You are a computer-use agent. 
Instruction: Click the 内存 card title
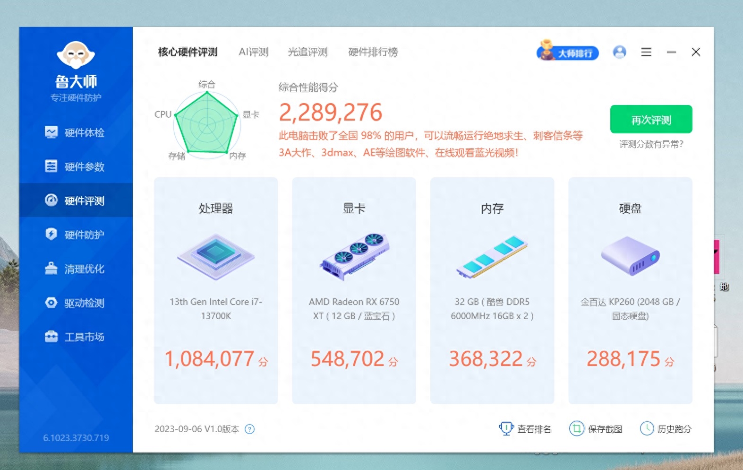[492, 209]
